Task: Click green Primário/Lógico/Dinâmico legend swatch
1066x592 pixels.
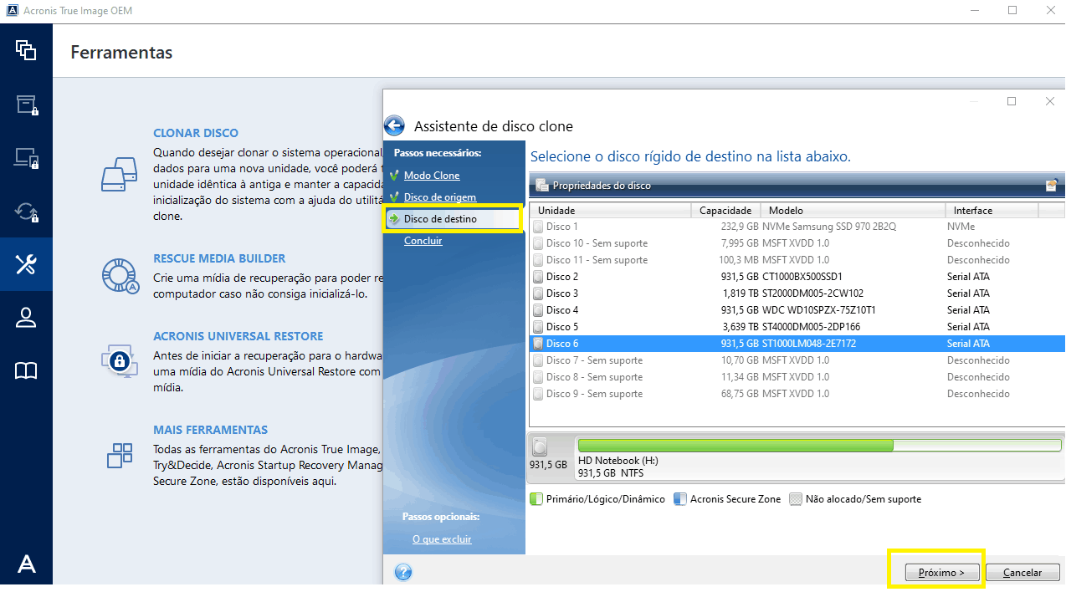Action: coord(536,499)
